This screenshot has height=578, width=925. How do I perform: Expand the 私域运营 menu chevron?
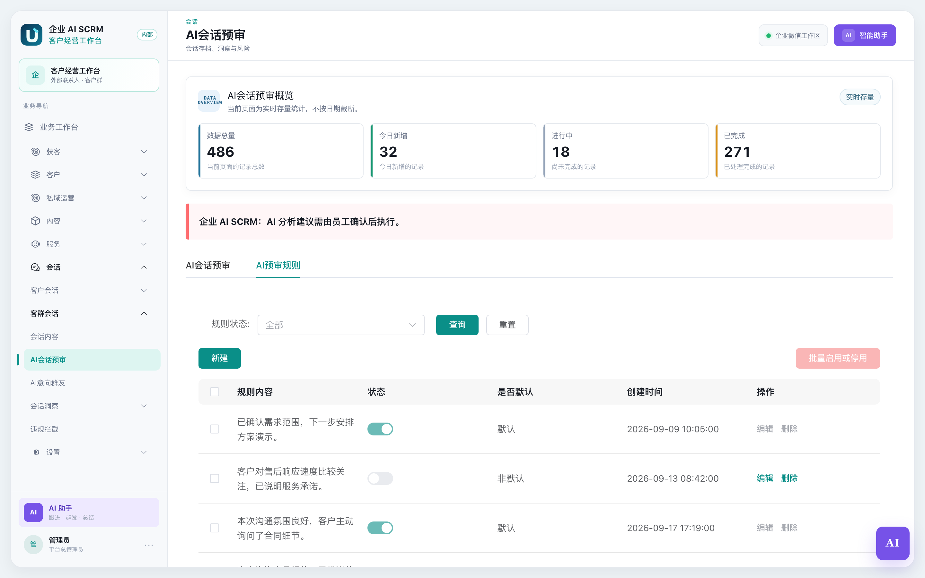click(x=144, y=198)
